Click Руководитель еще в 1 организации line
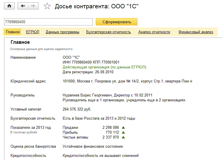Image resolution: width=222 pixels, height=160 pixels. click(x=124, y=100)
